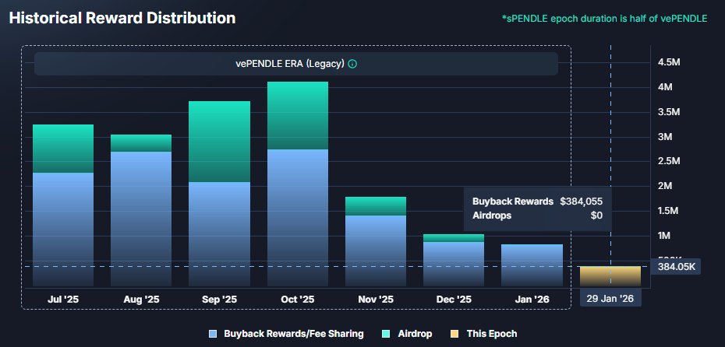The height and width of the screenshot is (347, 725).
Task: Select the blue segment of Aug '25 bar
Action: pos(141,219)
